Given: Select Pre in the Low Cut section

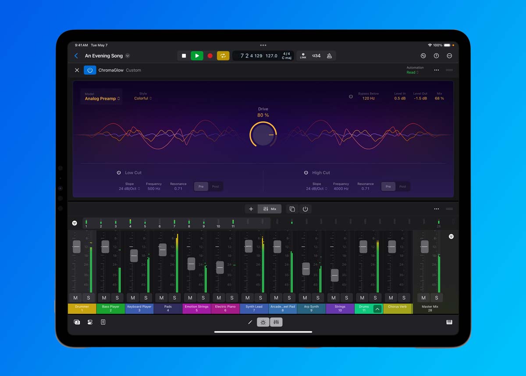Looking at the screenshot, I should (201, 186).
